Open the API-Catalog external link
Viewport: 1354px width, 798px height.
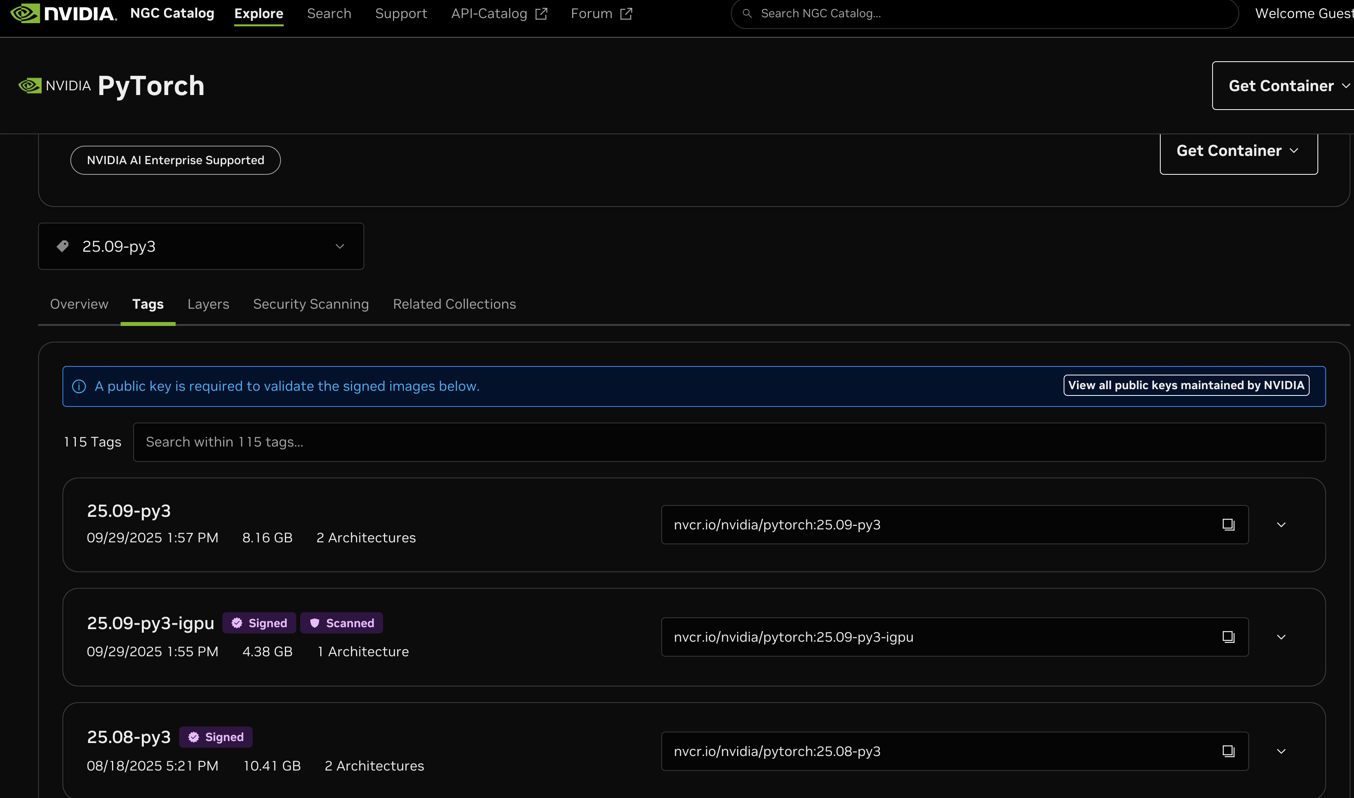pos(499,13)
